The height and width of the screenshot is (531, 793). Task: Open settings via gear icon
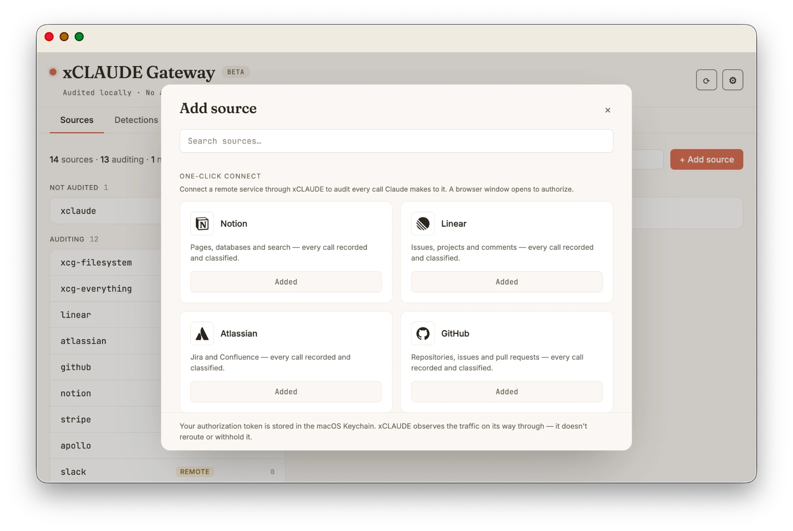[733, 80]
